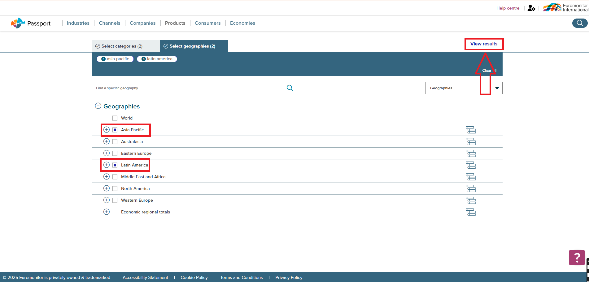Open the Industries menu
The height and width of the screenshot is (282, 589).
pyautogui.click(x=78, y=23)
